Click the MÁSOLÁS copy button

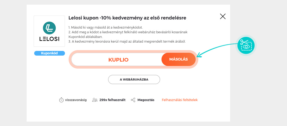[x=178, y=59]
